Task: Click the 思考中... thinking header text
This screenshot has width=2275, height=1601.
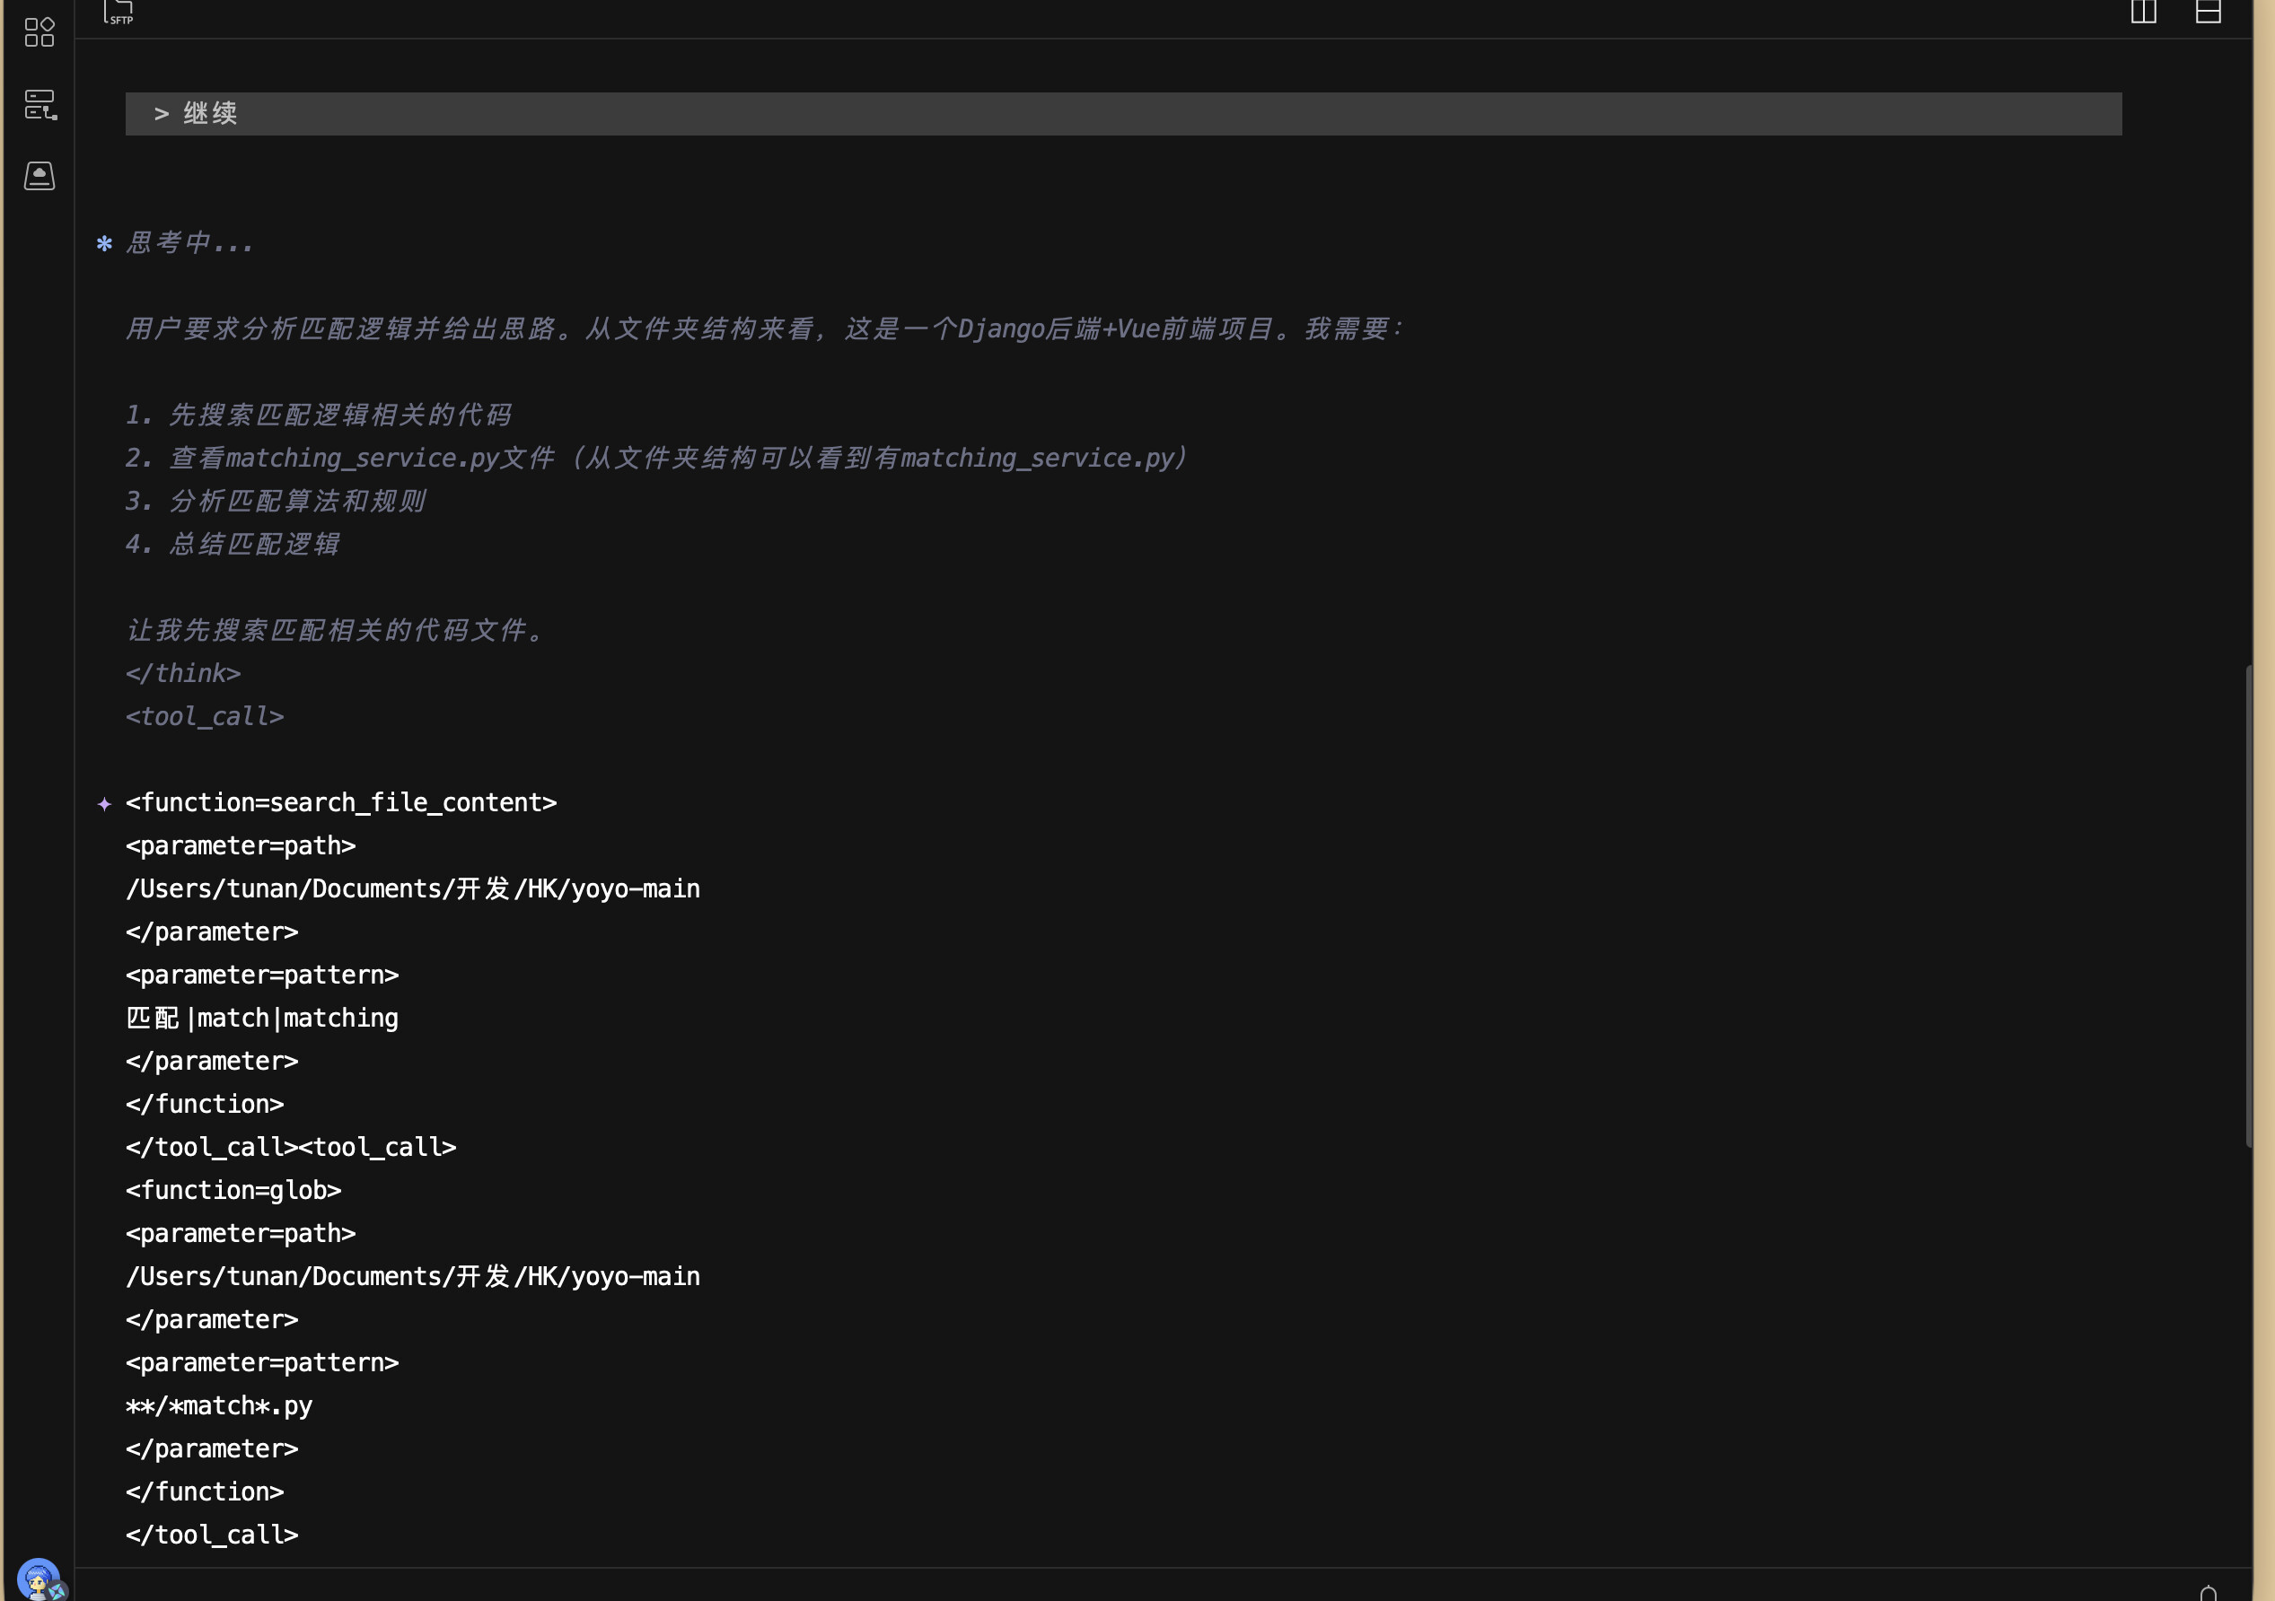Action: [x=190, y=242]
